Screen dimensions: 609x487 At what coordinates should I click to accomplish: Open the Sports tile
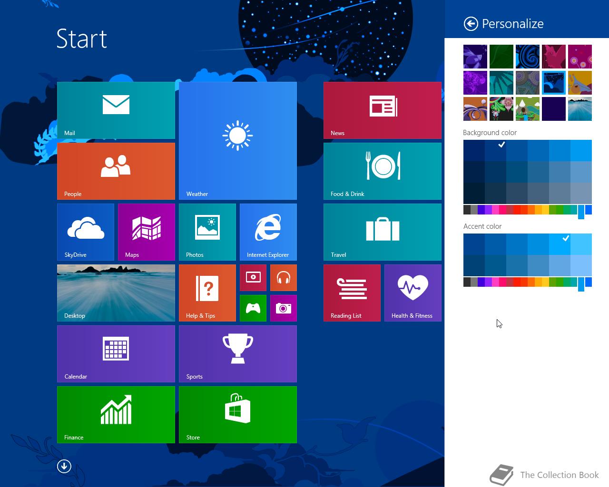click(238, 354)
